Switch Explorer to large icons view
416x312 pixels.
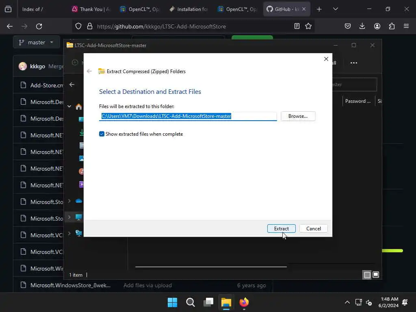click(x=376, y=275)
